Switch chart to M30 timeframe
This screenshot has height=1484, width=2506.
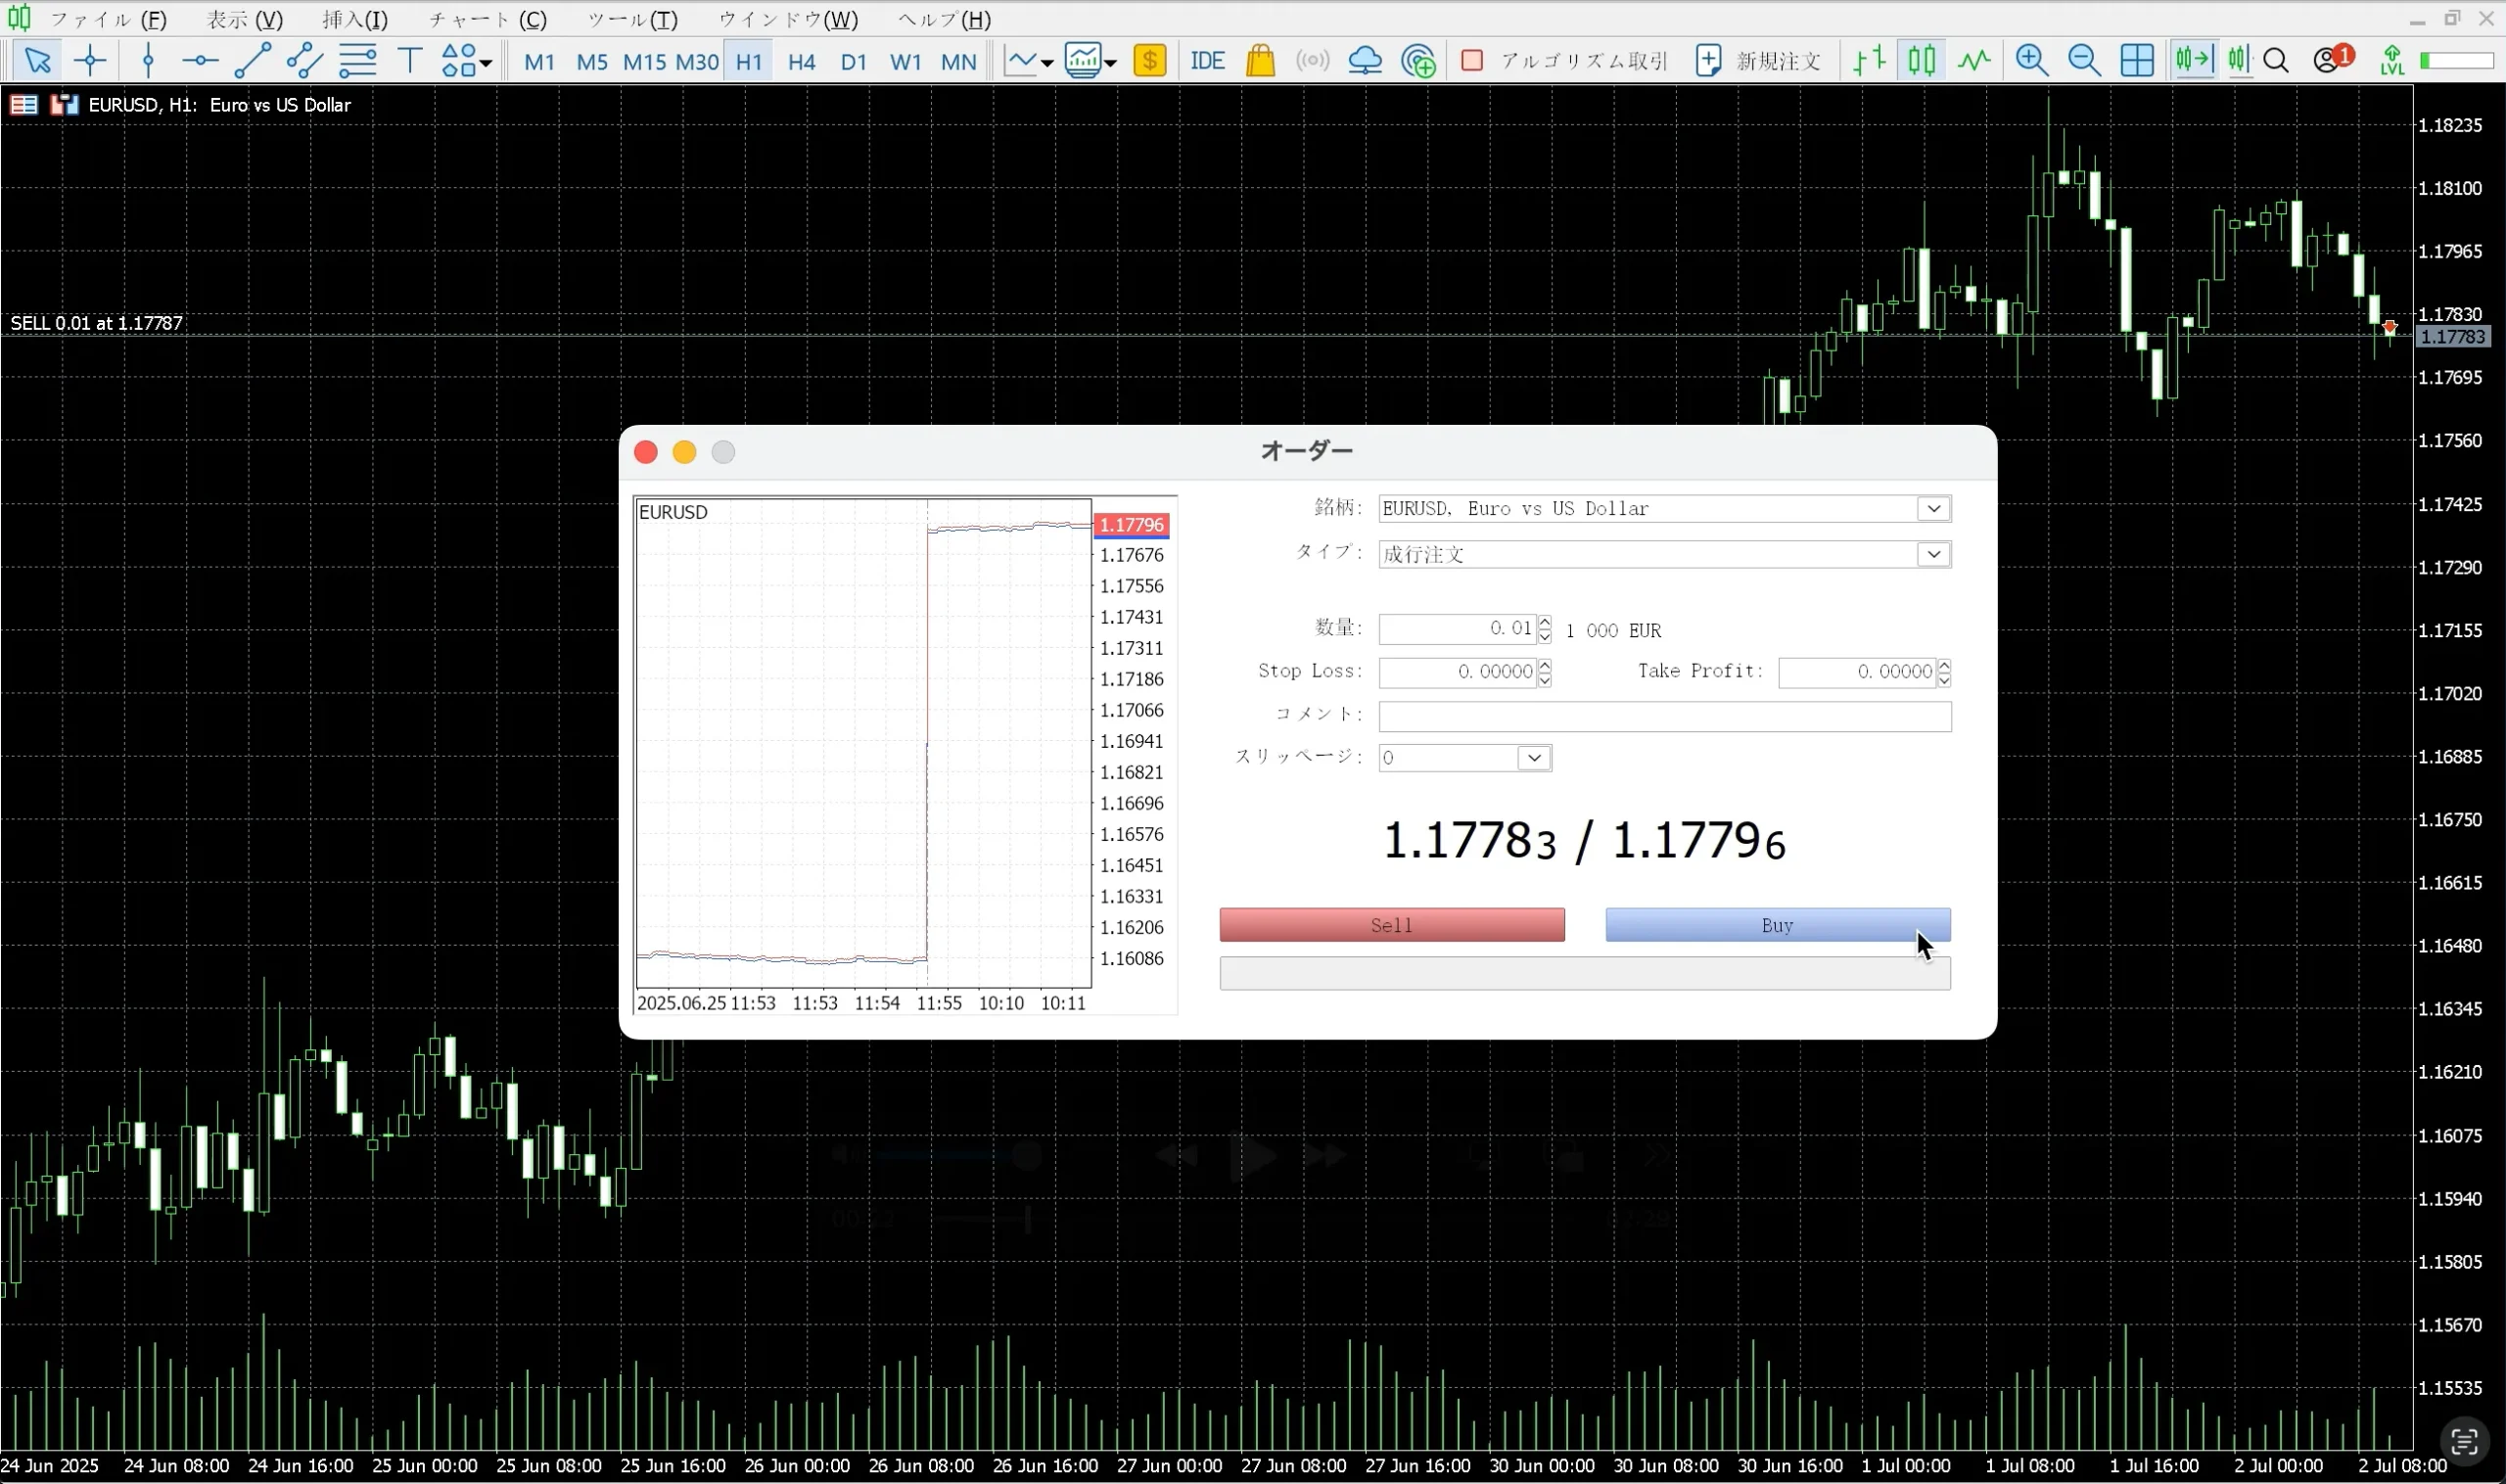click(x=697, y=62)
